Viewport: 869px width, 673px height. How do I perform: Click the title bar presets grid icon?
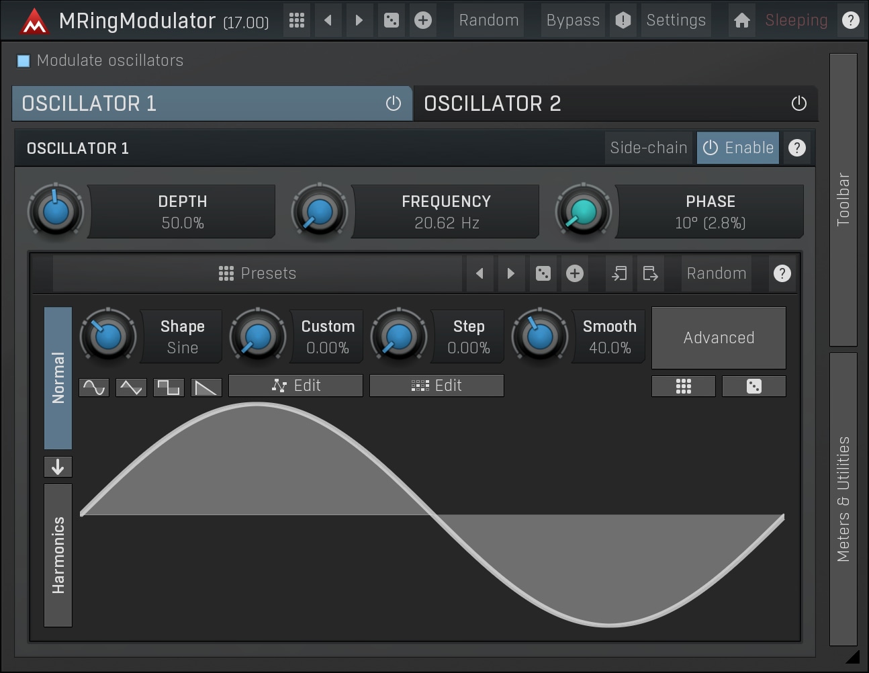(x=297, y=20)
